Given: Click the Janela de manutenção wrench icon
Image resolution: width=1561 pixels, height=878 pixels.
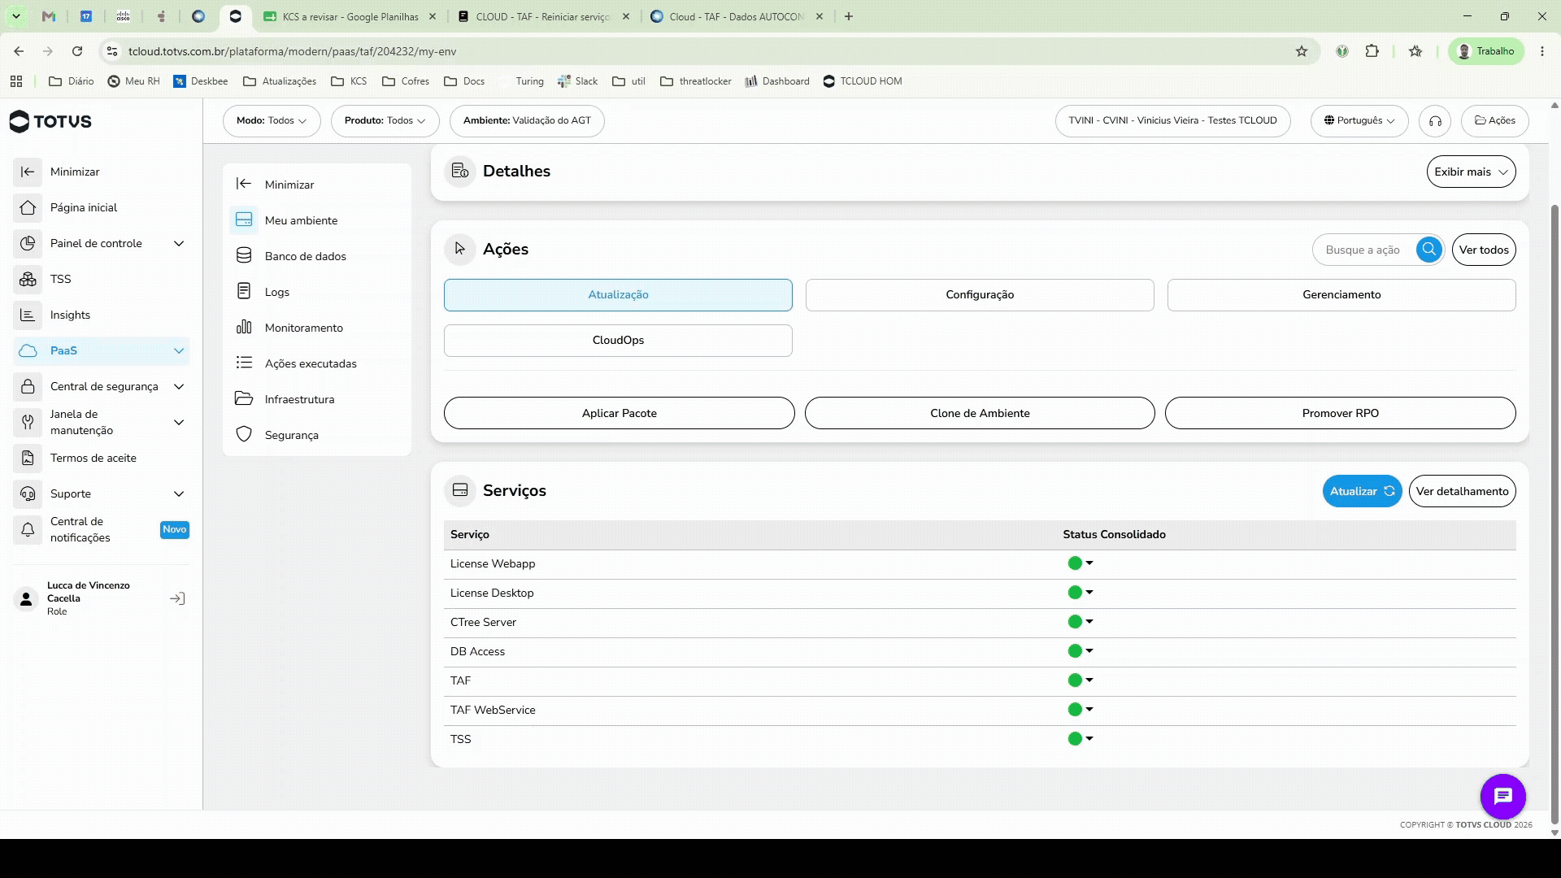Looking at the screenshot, I should tap(28, 422).
